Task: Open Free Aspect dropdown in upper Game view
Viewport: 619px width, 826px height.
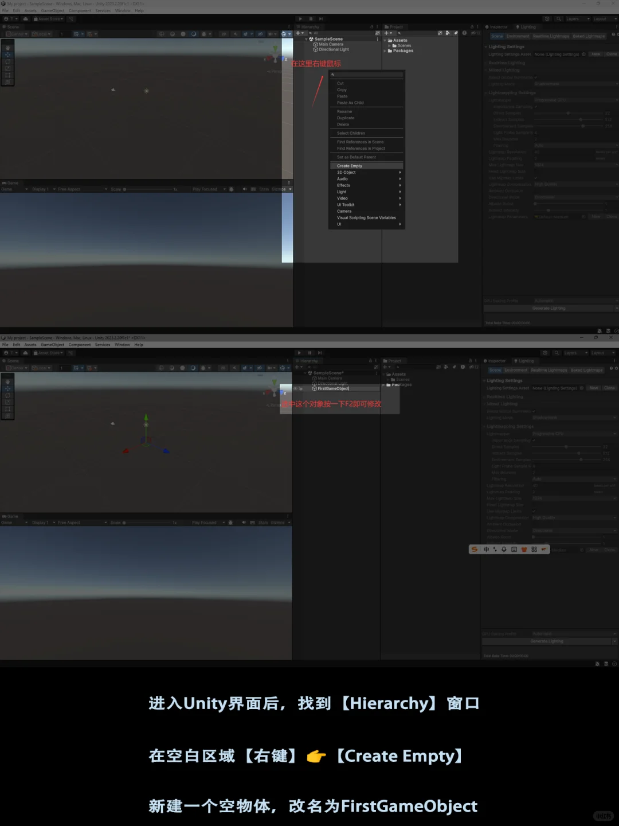Action: click(82, 189)
